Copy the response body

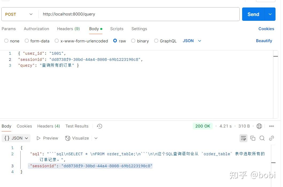[253, 138]
